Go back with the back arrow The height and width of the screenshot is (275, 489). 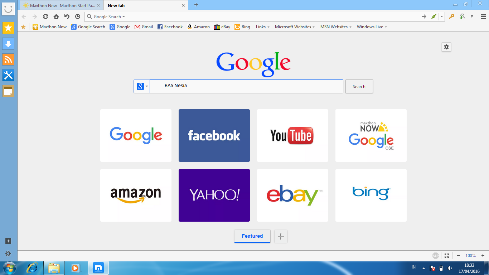(x=24, y=16)
